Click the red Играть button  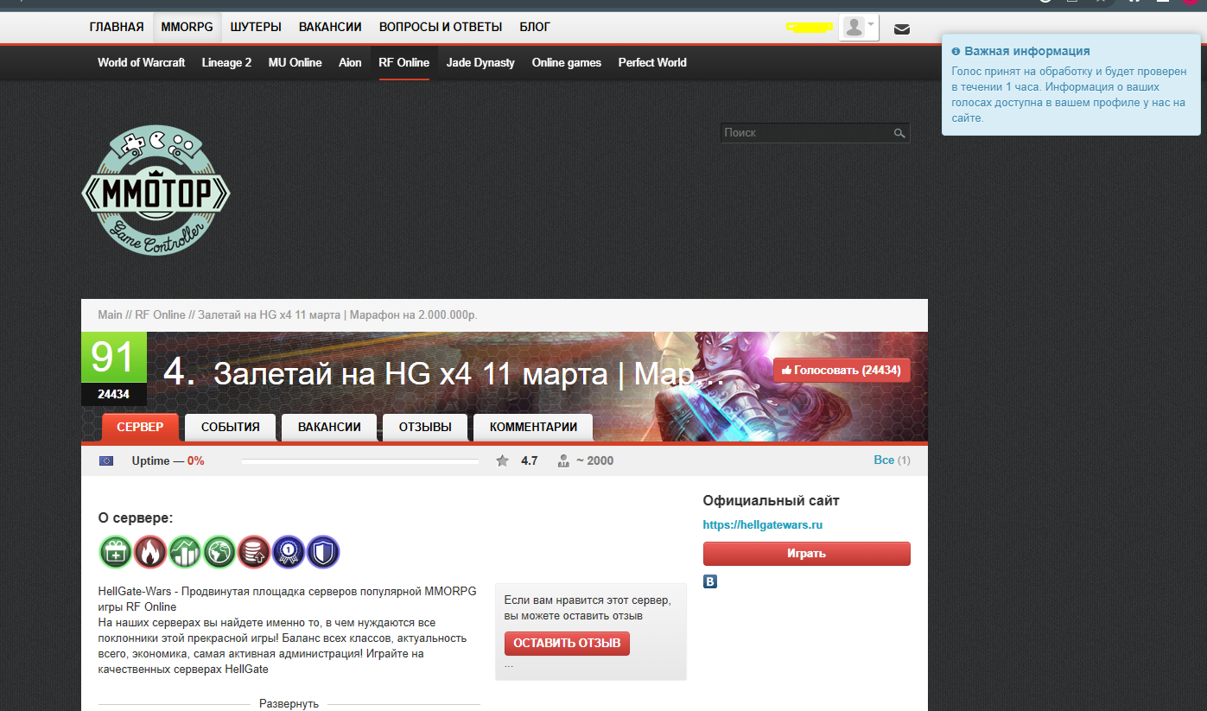(806, 554)
